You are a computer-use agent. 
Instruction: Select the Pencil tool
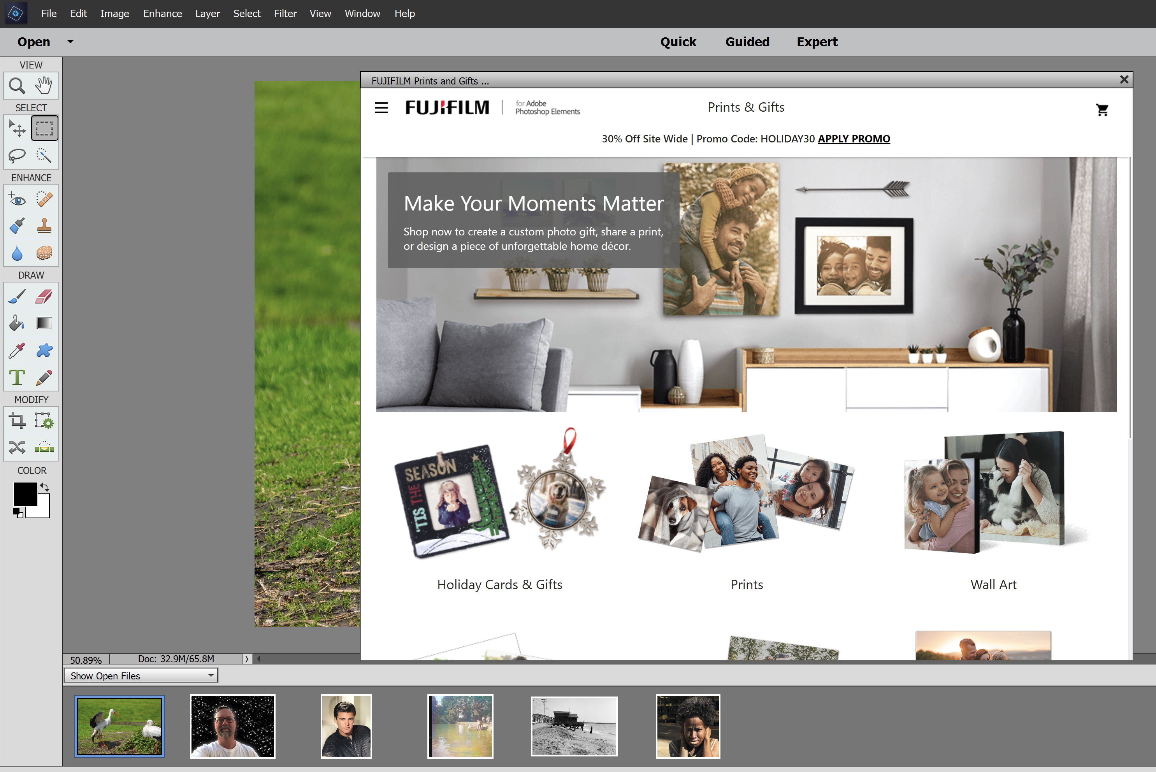point(44,377)
